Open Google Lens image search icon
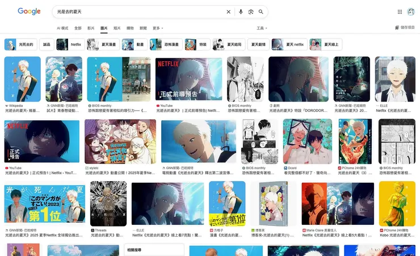The width and height of the screenshot is (420, 256). 251,12
